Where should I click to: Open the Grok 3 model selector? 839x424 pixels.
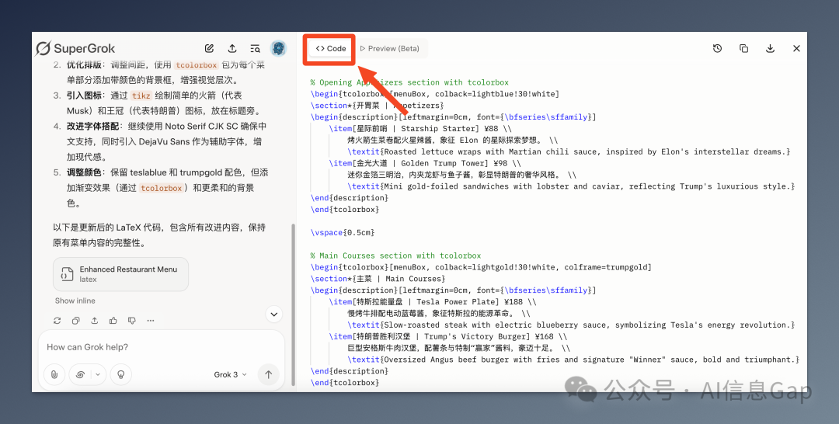coord(230,374)
